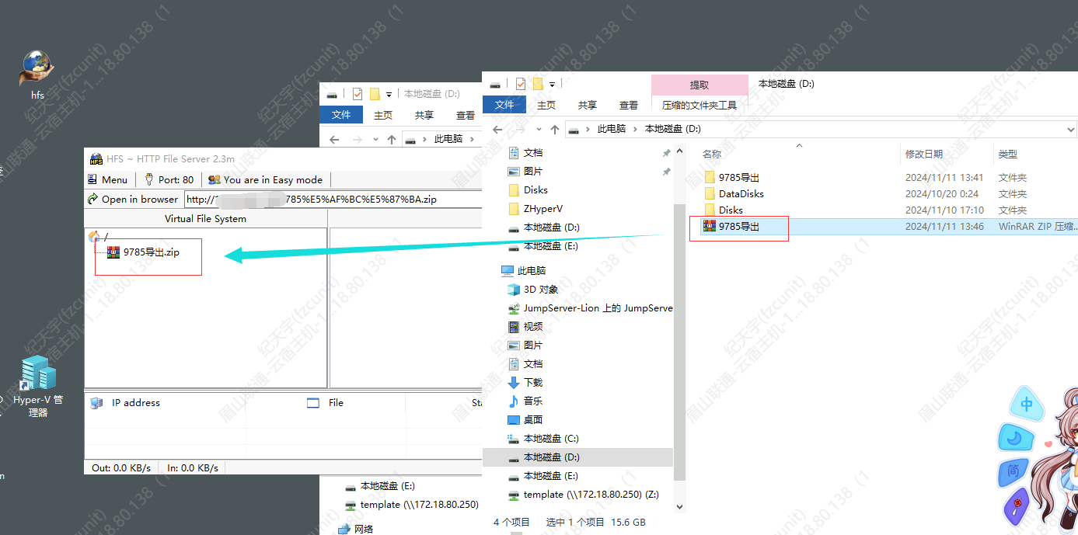Click the Hyper-V Manager desktop icon
Image resolution: width=1078 pixels, height=535 pixels.
38,374
